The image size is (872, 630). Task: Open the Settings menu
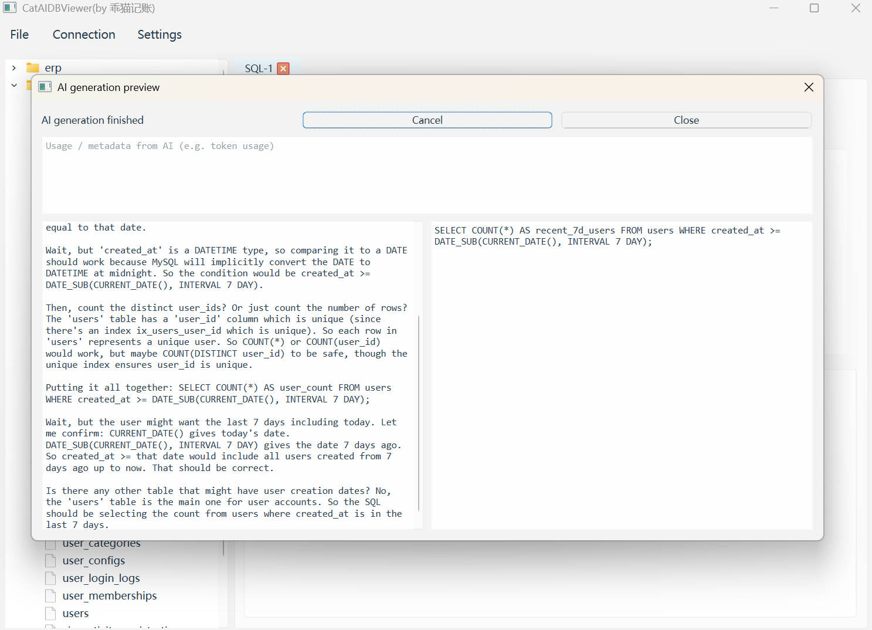pyautogui.click(x=160, y=35)
